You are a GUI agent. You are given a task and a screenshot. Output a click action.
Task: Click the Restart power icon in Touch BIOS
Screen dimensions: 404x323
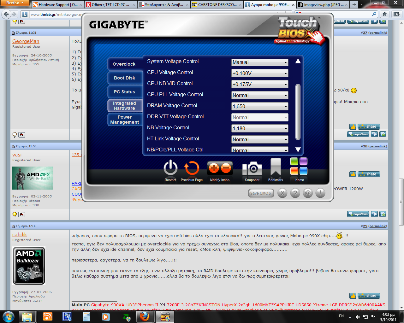click(170, 168)
